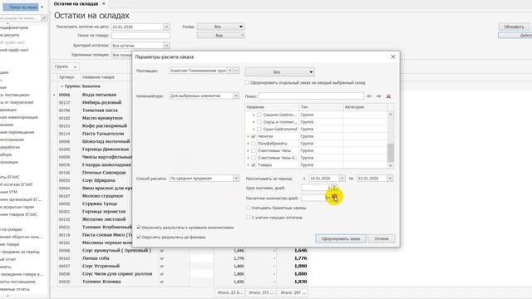Viewport: 532px width, 299px height.
Task: Enable separate order per selected warehouse checkbox
Action: [x=247, y=82]
